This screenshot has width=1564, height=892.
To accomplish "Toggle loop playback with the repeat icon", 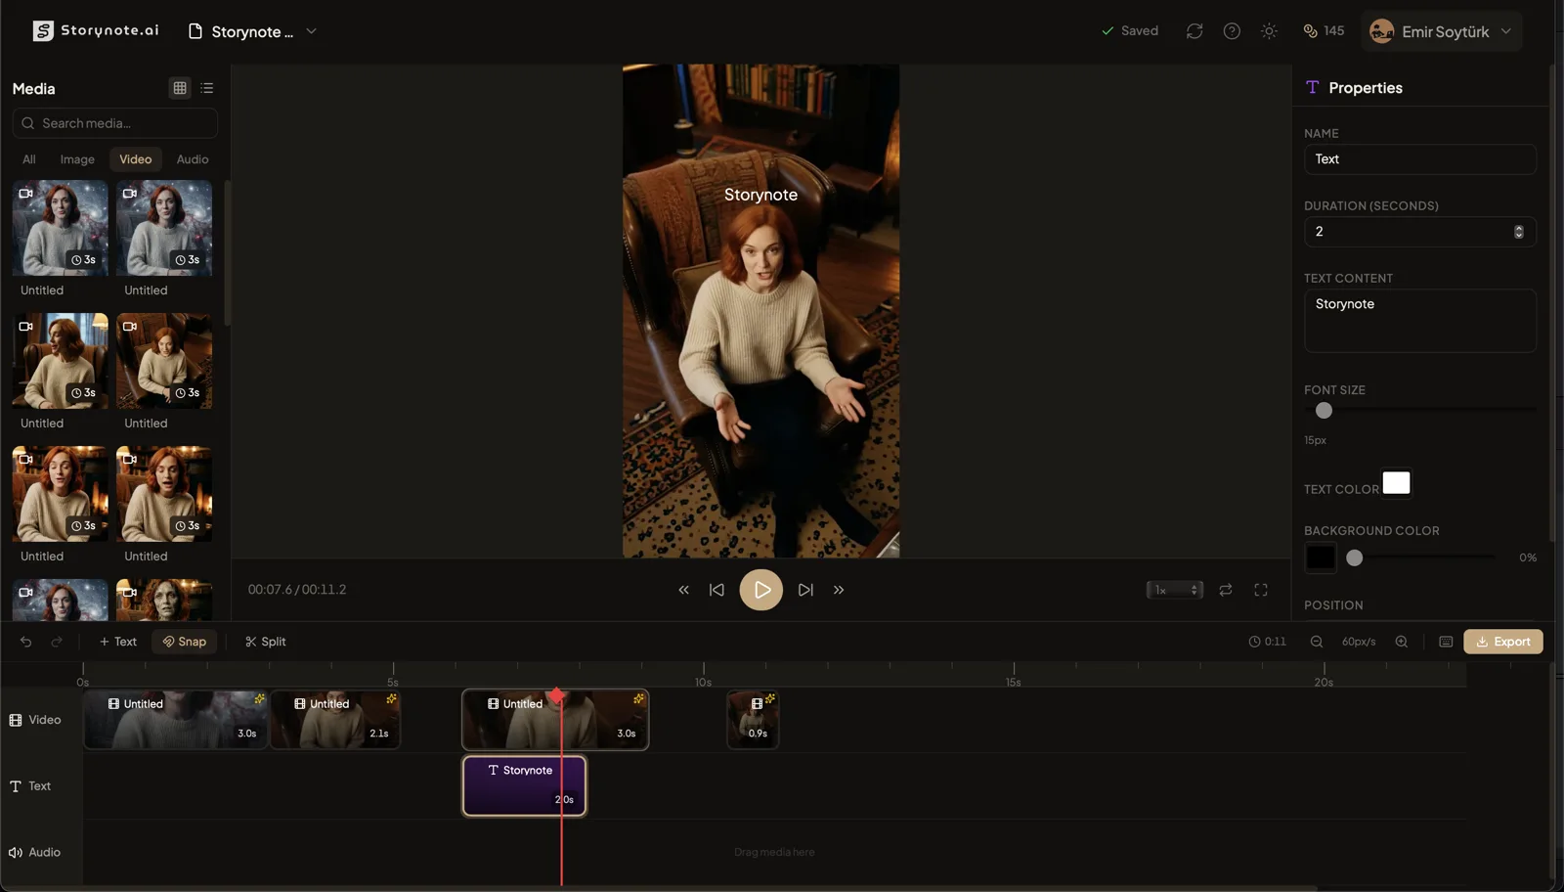I will click(x=1225, y=590).
